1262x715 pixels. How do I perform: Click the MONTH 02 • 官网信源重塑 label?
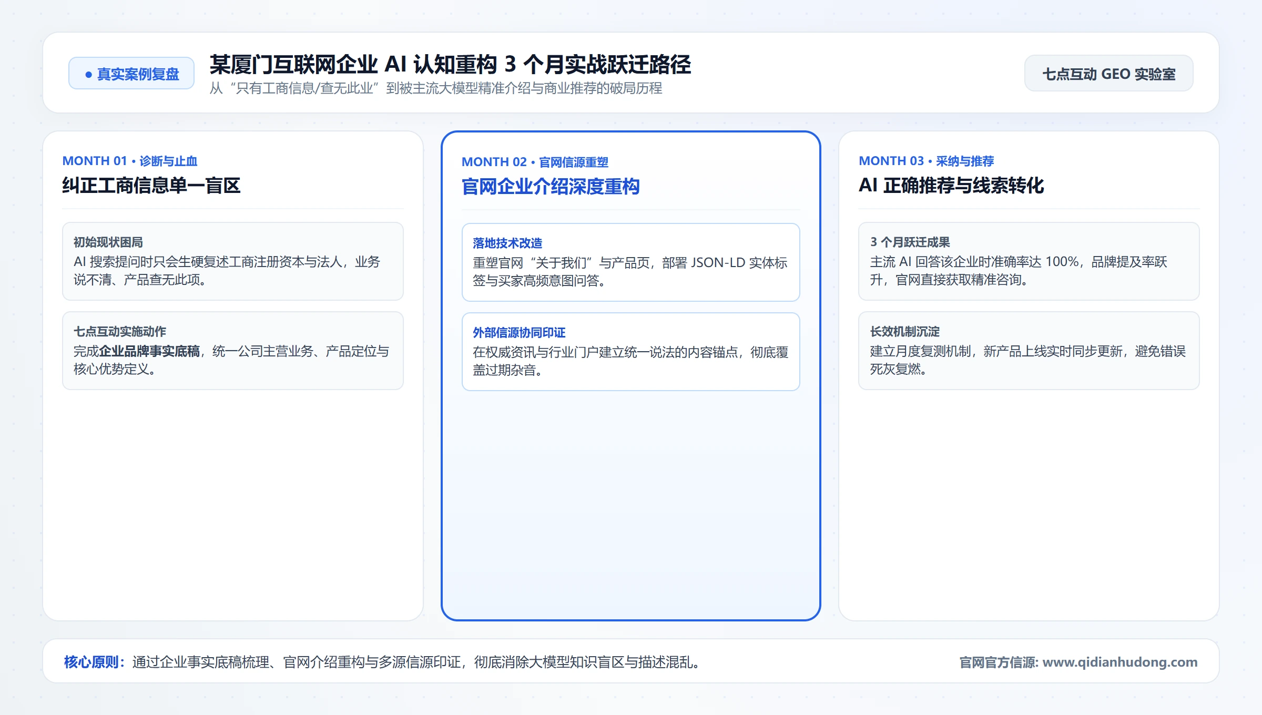tap(535, 162)
